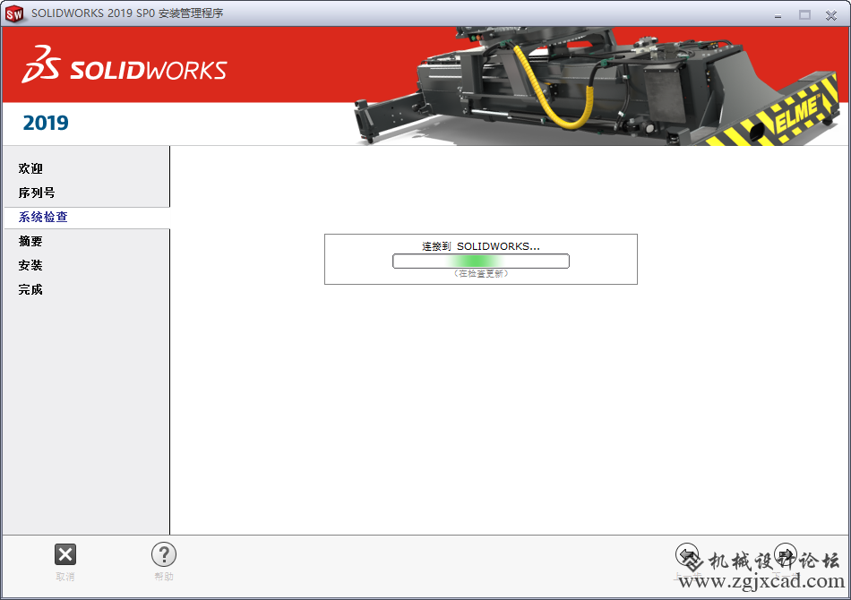Click the back arrow (上一步) icon
Screen dimensions: 851x600
(x=687, y=554)
